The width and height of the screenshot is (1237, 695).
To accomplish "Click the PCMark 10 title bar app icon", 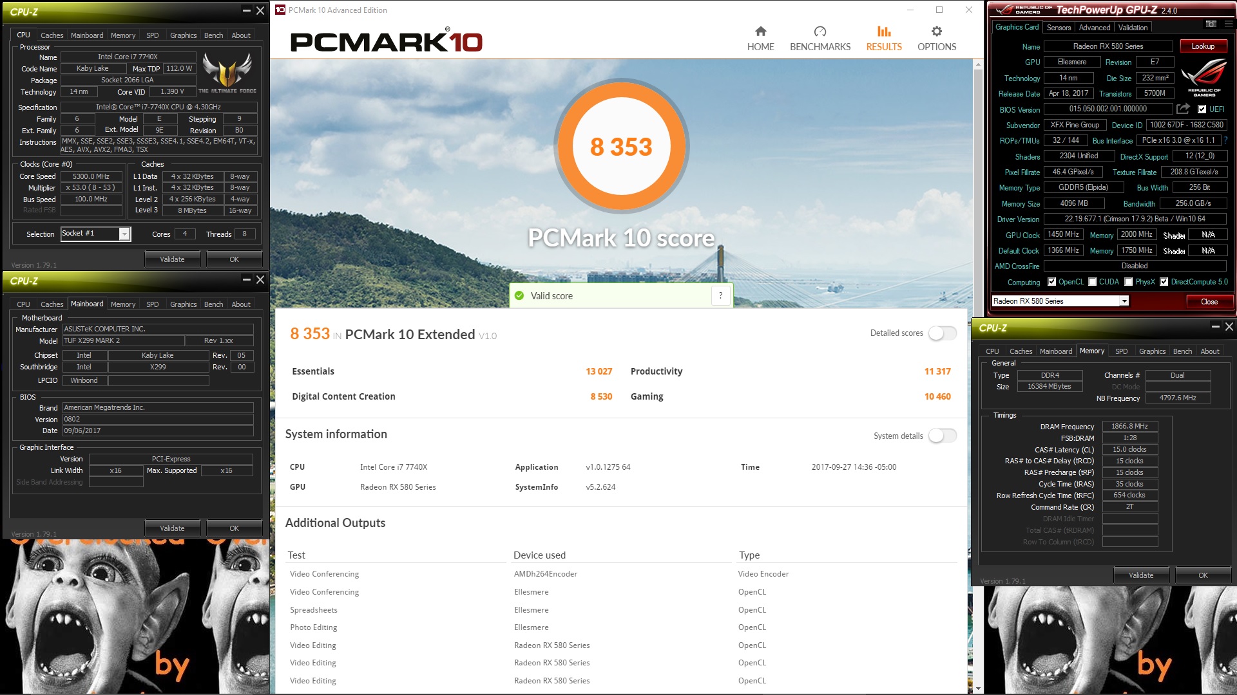I will click(280, 10).
